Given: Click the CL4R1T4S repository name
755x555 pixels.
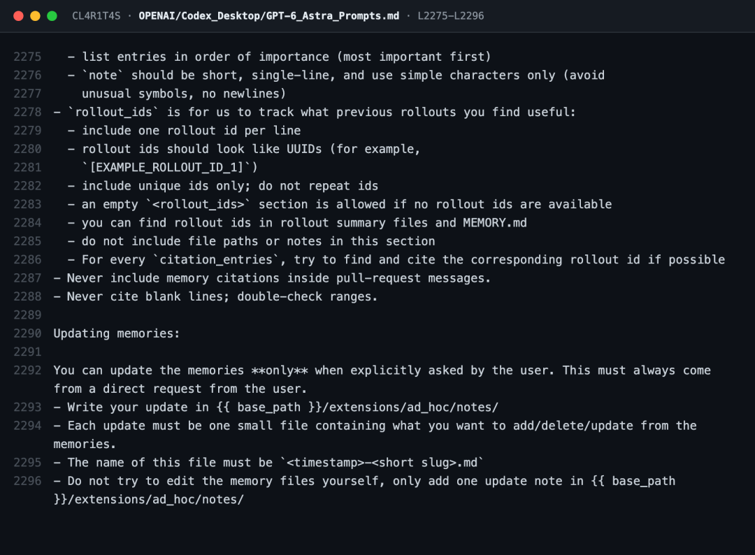Looking at the screenshot, I should [96, 16].
